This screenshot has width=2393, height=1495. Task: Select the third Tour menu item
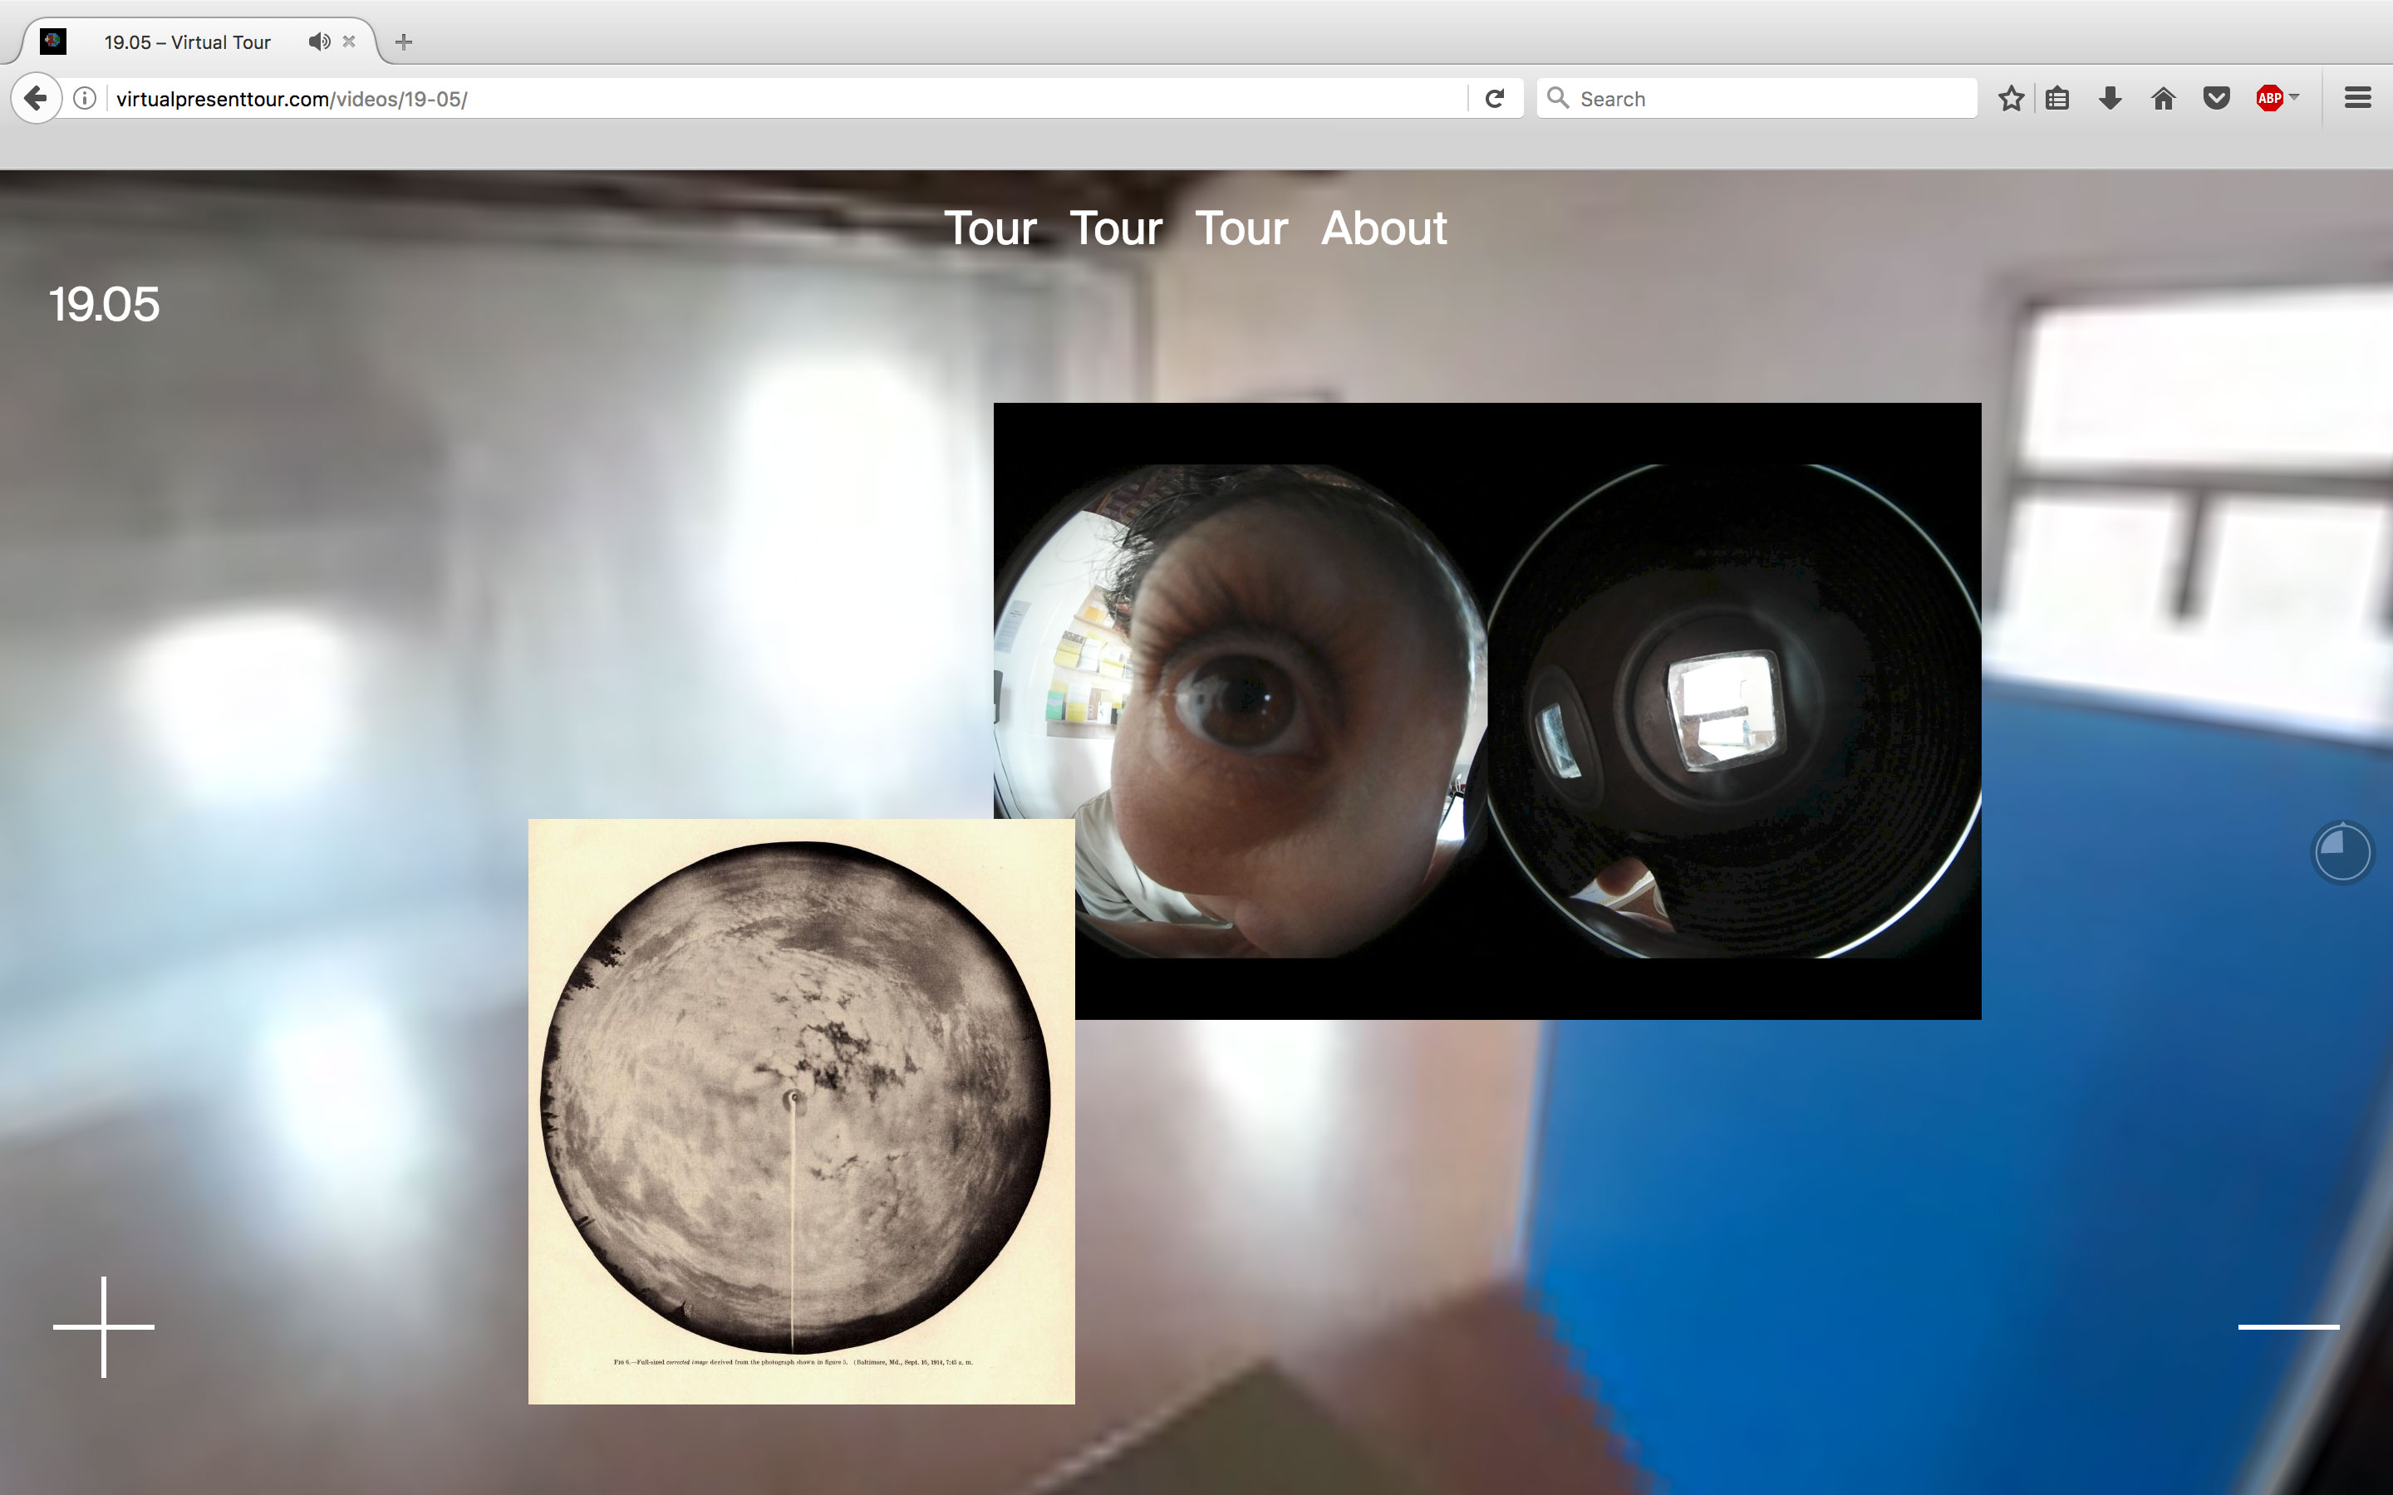tap(1241, 228)
